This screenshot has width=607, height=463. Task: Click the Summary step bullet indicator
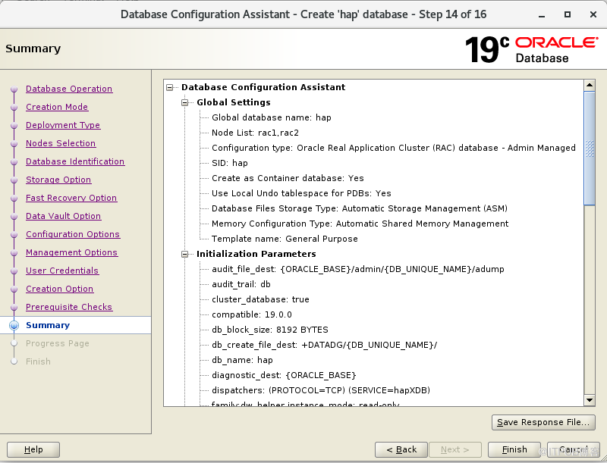pyautogui.click(x=14, y=325)
